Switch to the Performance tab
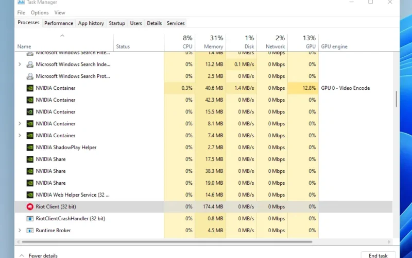The width and height of the screenshot is (412, 258). 59,23
